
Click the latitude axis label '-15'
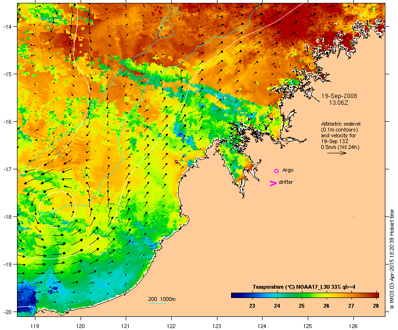click(7, 74)
